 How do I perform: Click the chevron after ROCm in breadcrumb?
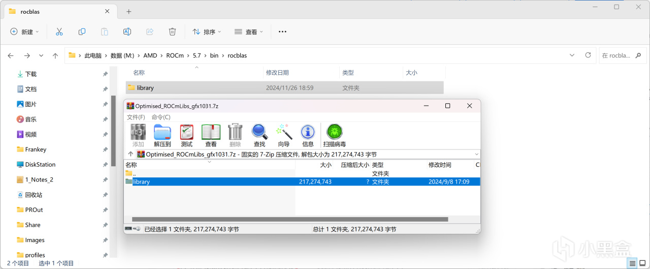coord(188,55)
